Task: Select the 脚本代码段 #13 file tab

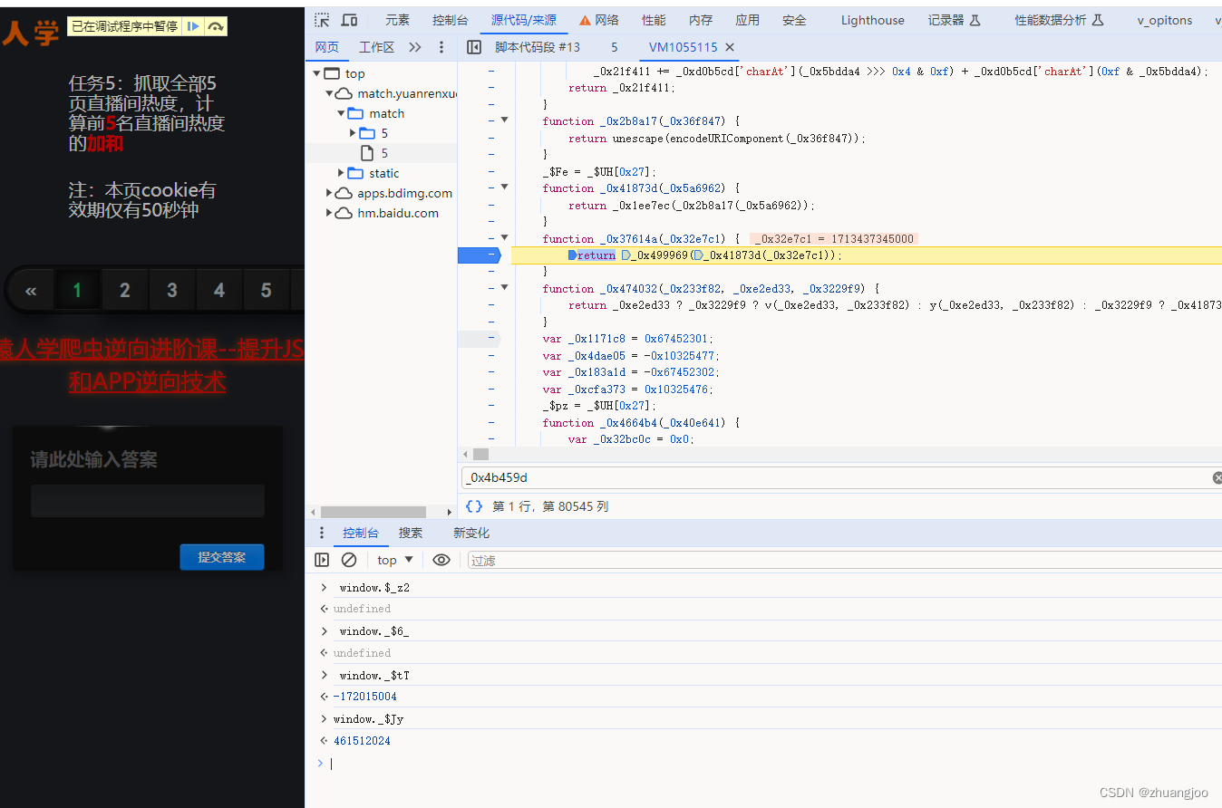Action: pos(538,47)
